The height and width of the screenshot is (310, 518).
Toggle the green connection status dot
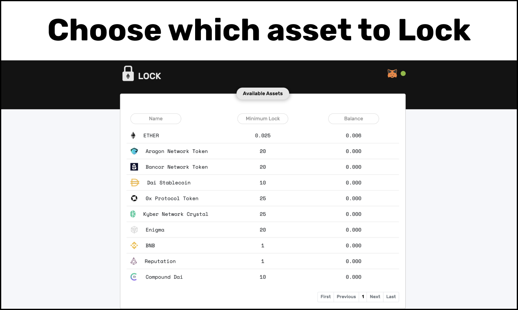coord(403,73)
